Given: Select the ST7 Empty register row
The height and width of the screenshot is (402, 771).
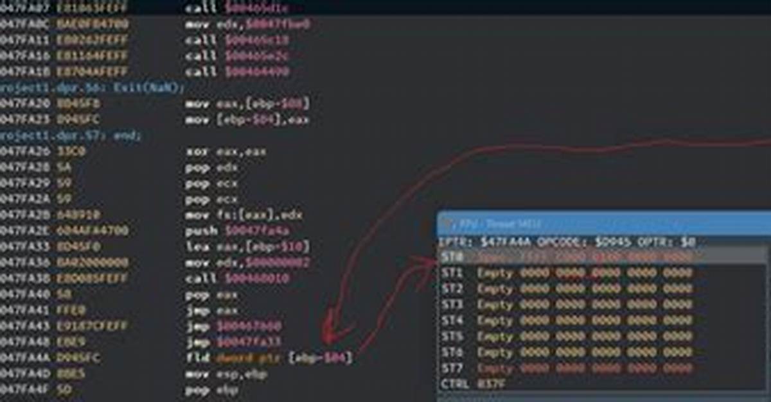Looking at the screenshot, I should coord(603,369).
